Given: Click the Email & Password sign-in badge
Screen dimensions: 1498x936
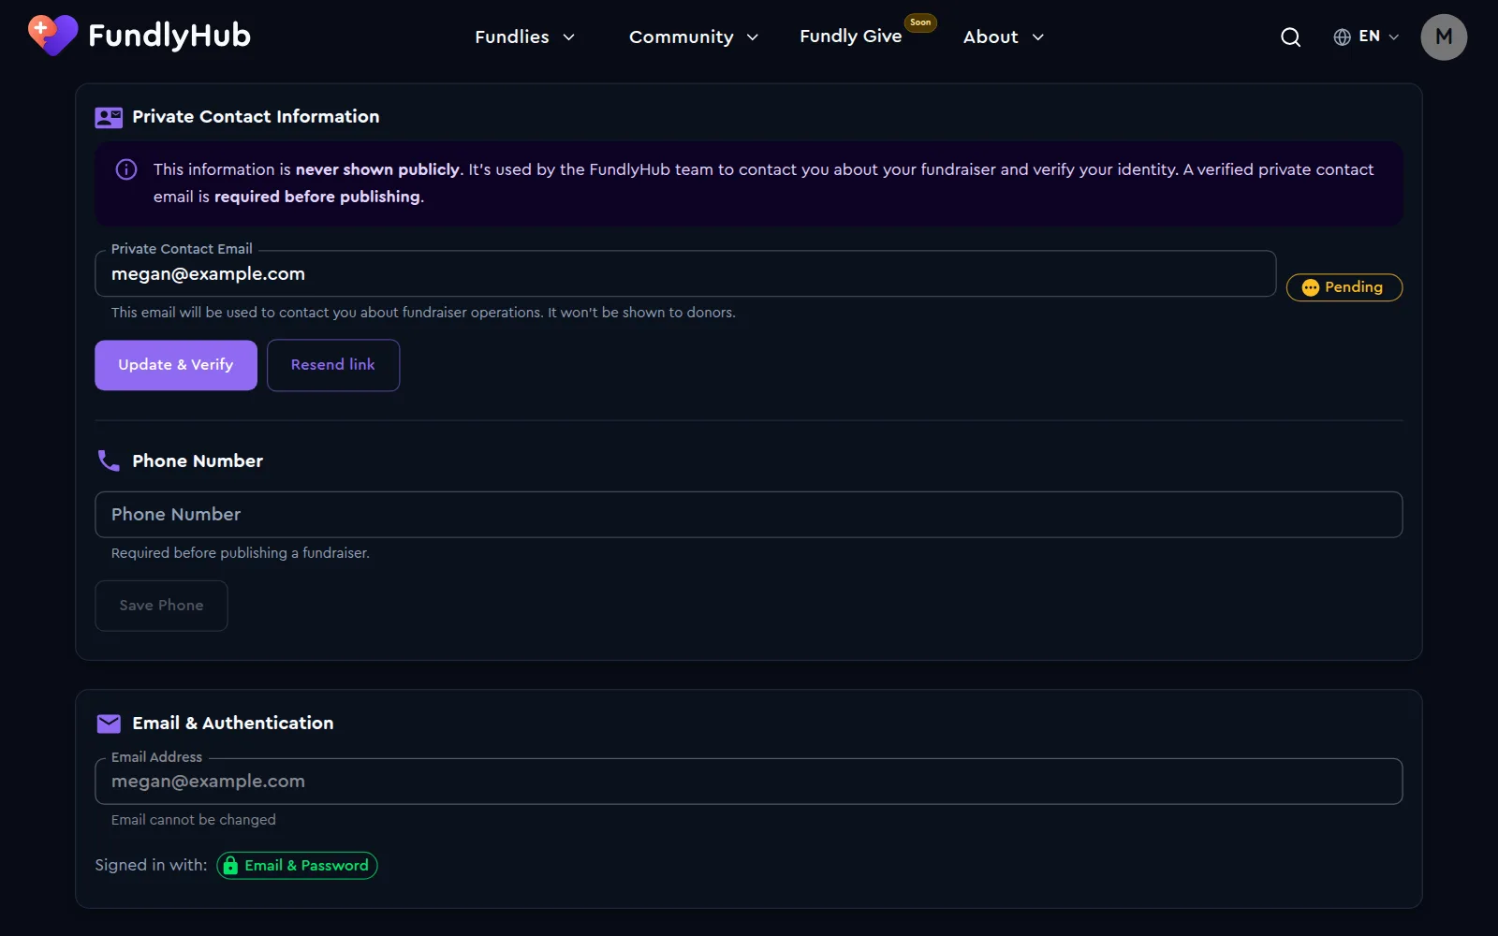Looking at the screenshot, I should pos(297,866).
